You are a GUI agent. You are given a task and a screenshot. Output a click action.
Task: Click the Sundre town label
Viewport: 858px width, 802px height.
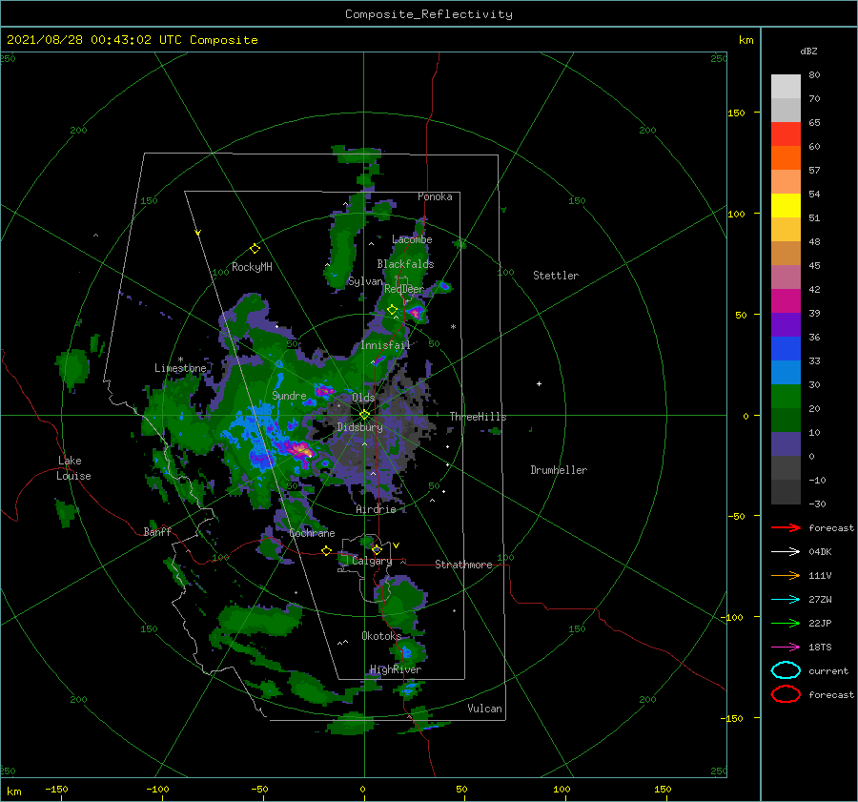(290, 395)
